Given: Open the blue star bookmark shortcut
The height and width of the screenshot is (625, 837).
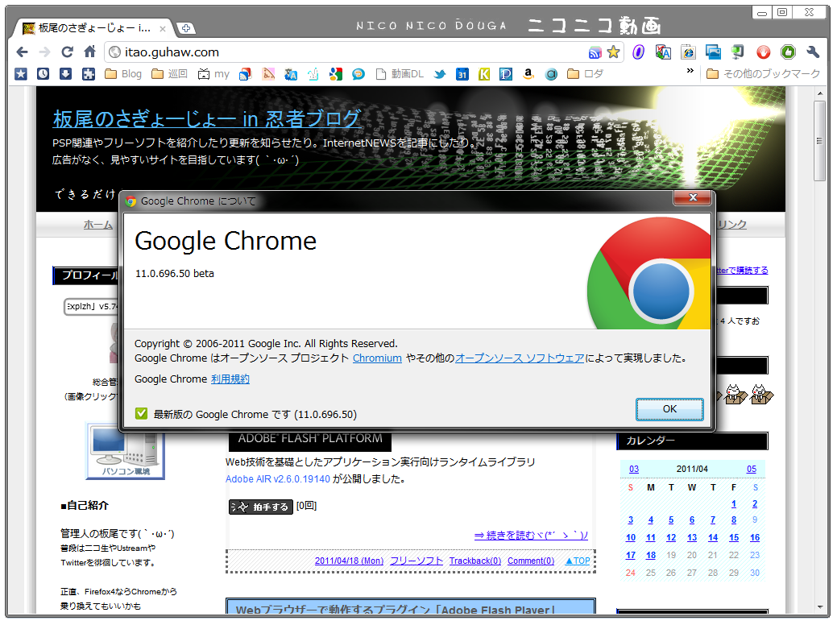Looking at the screenshot, I should coord(21,73).
